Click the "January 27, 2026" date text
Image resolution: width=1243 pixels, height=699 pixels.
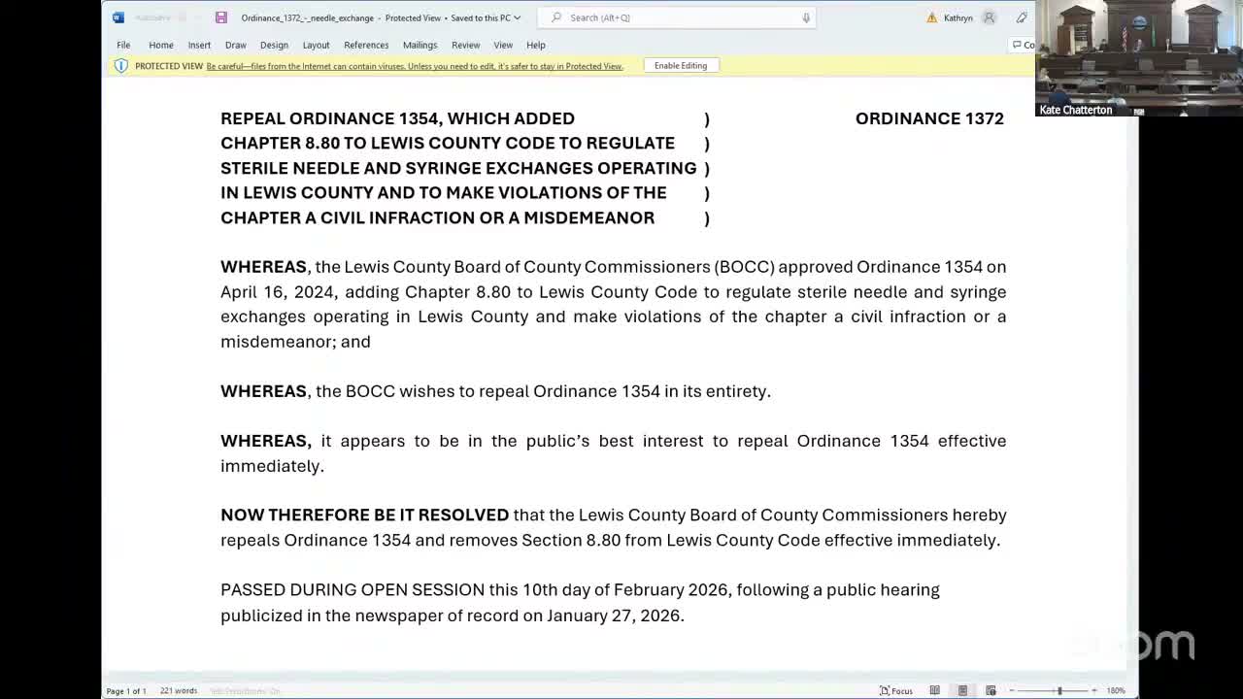click(614, 616)
